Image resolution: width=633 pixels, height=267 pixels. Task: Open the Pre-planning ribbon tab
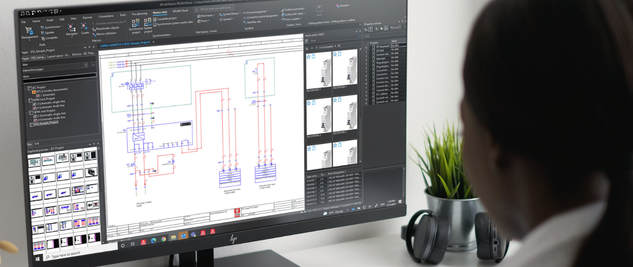tap(139, 13)
